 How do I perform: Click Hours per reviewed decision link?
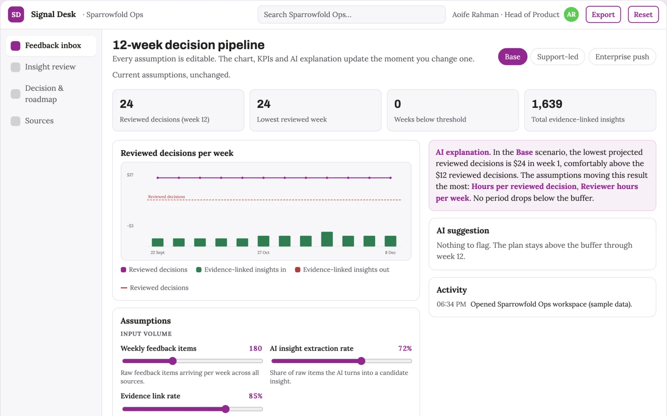click(x=524, y=187)
